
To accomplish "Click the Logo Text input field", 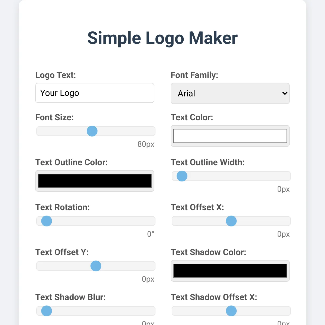I will [95, 93].
